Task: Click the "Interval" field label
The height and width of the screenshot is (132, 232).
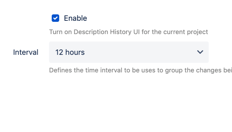Action: (x=26, y=52)
